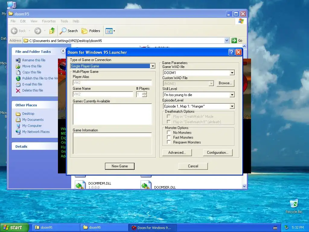Click the Rename this file icon
The width and height of the screenshot is (309, 232).
pyautogui.click(x=18, y=60)
